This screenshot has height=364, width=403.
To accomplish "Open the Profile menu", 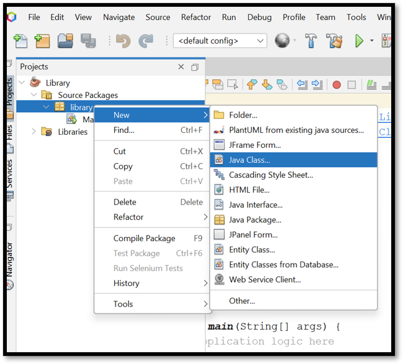I will (x=294, y=17).
